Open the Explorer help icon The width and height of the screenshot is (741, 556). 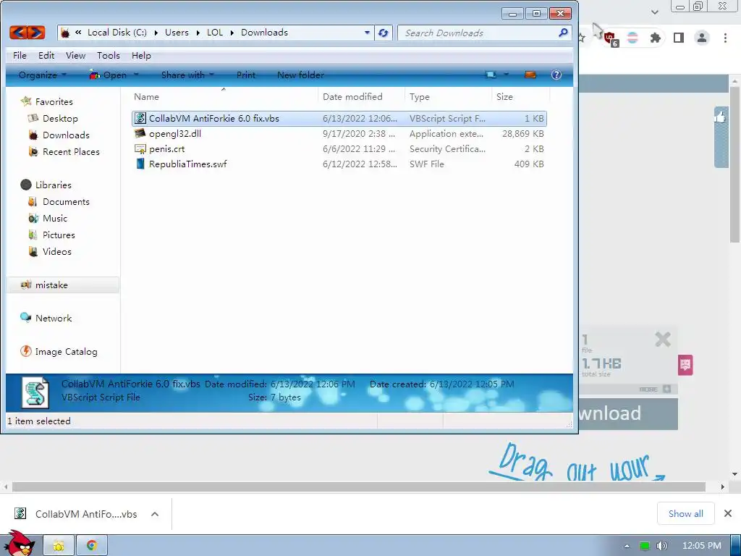pyautogui.click(x=556, y=75)
